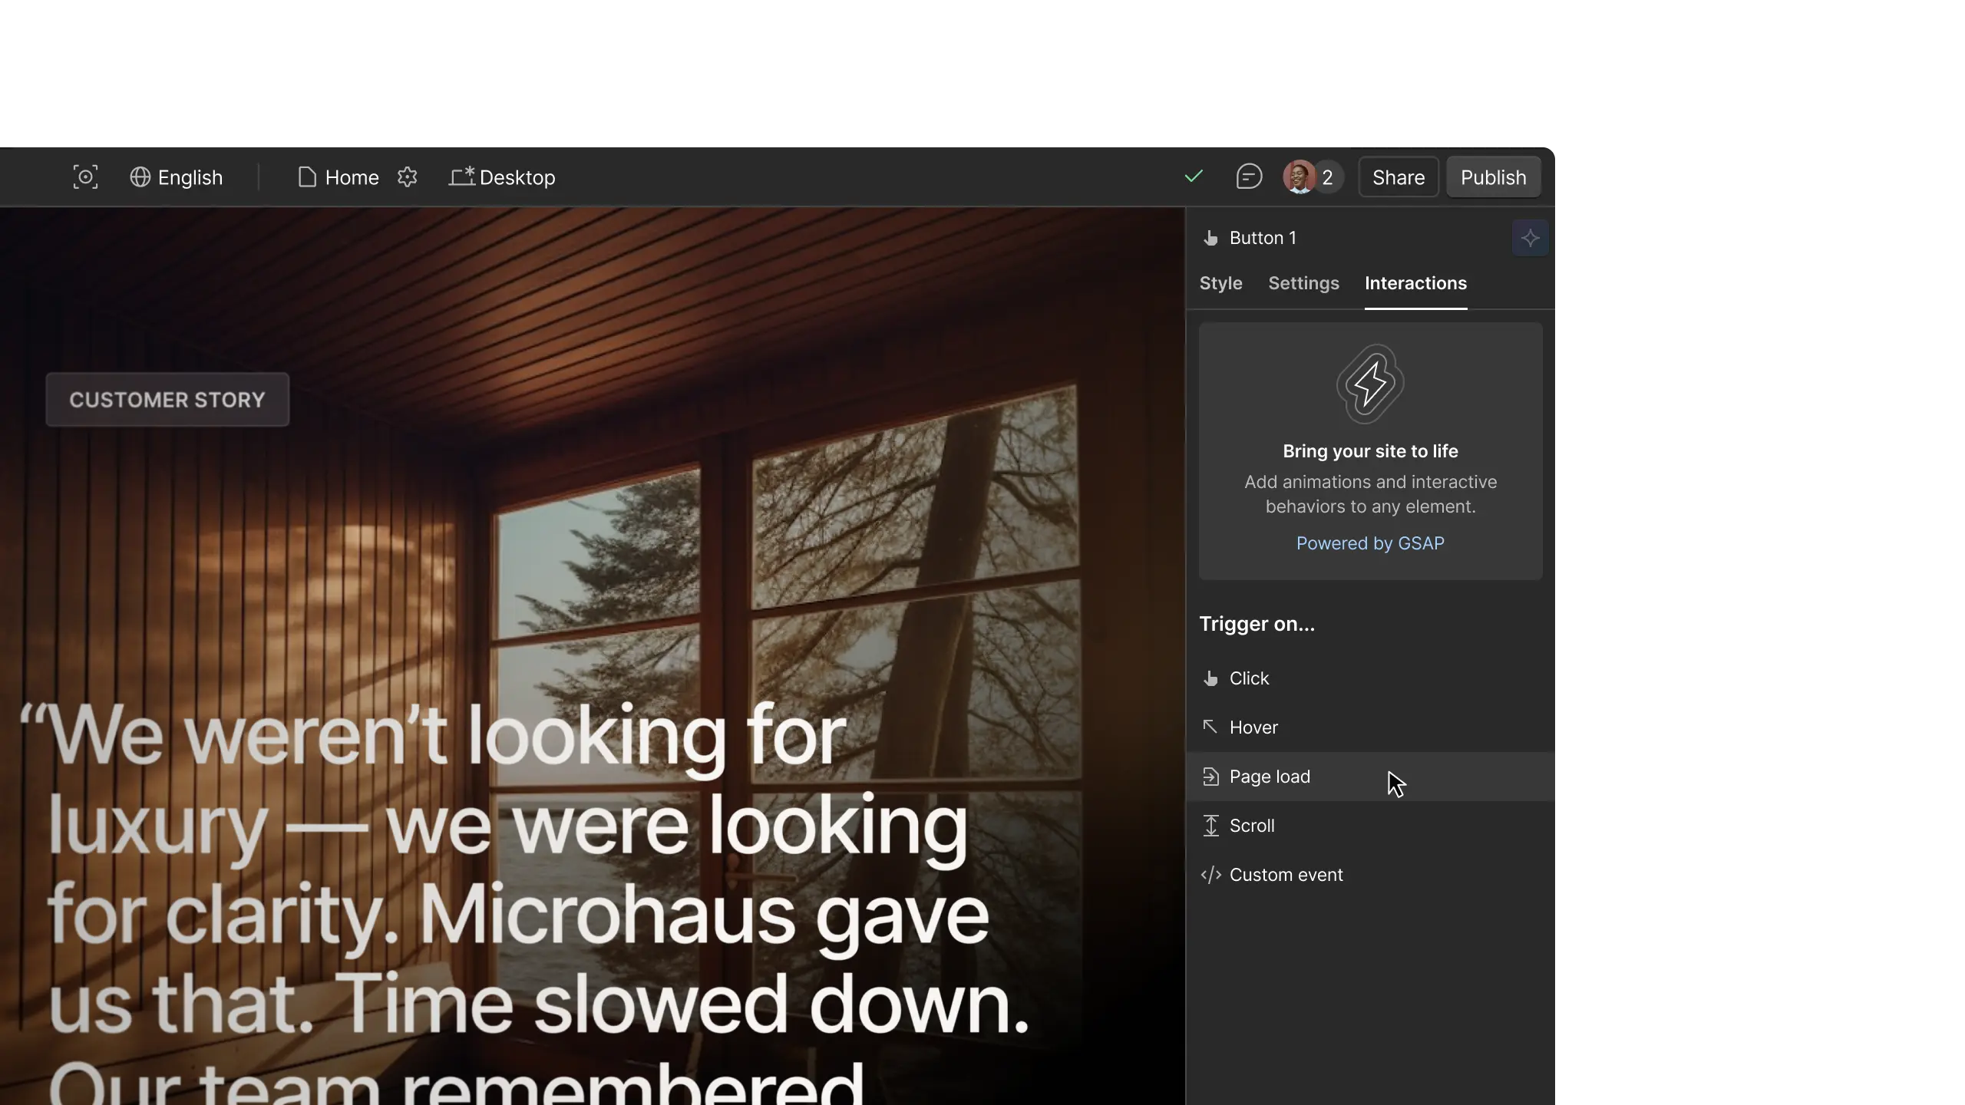Choose the Hover trigger option

click(1253, 727)
